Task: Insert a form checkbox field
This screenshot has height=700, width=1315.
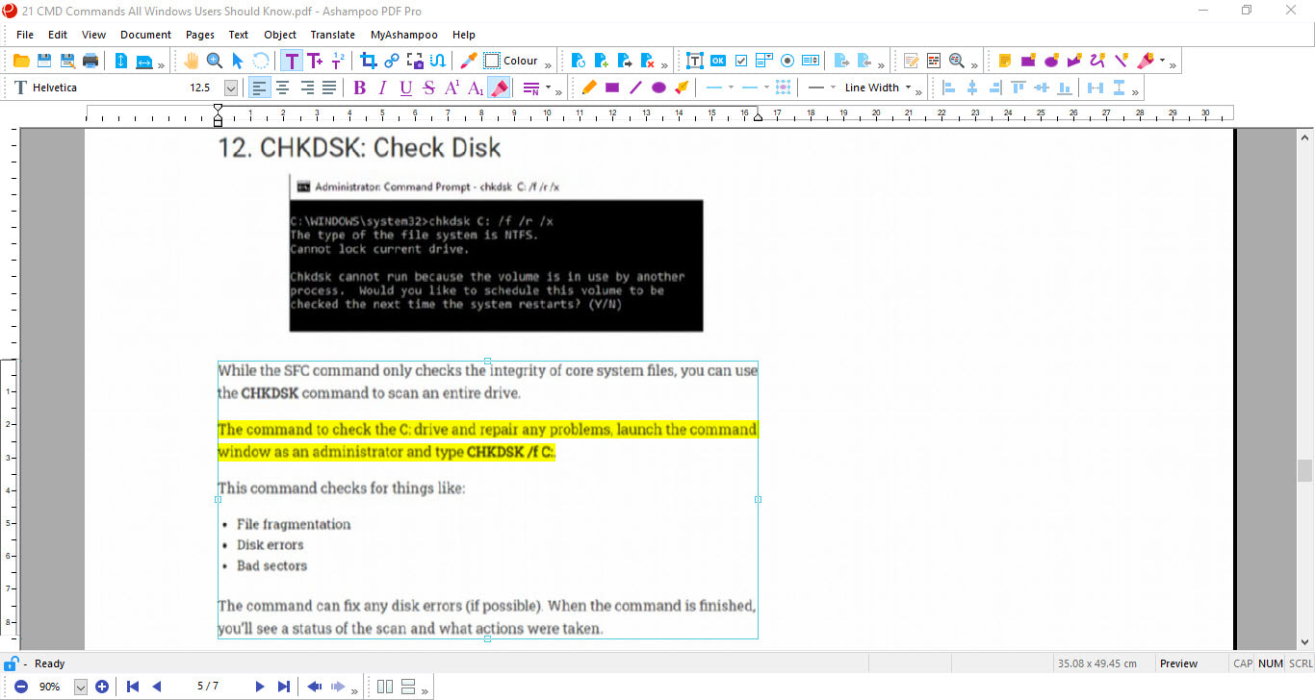Action: click(741, 61)
